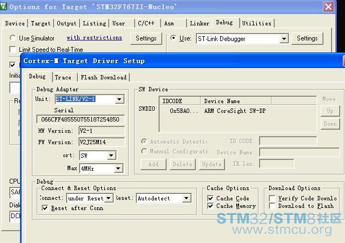Enable Limit Speed to Real-Time checkbox
This screenshot has width=345, height=243.
coord(13,49)
